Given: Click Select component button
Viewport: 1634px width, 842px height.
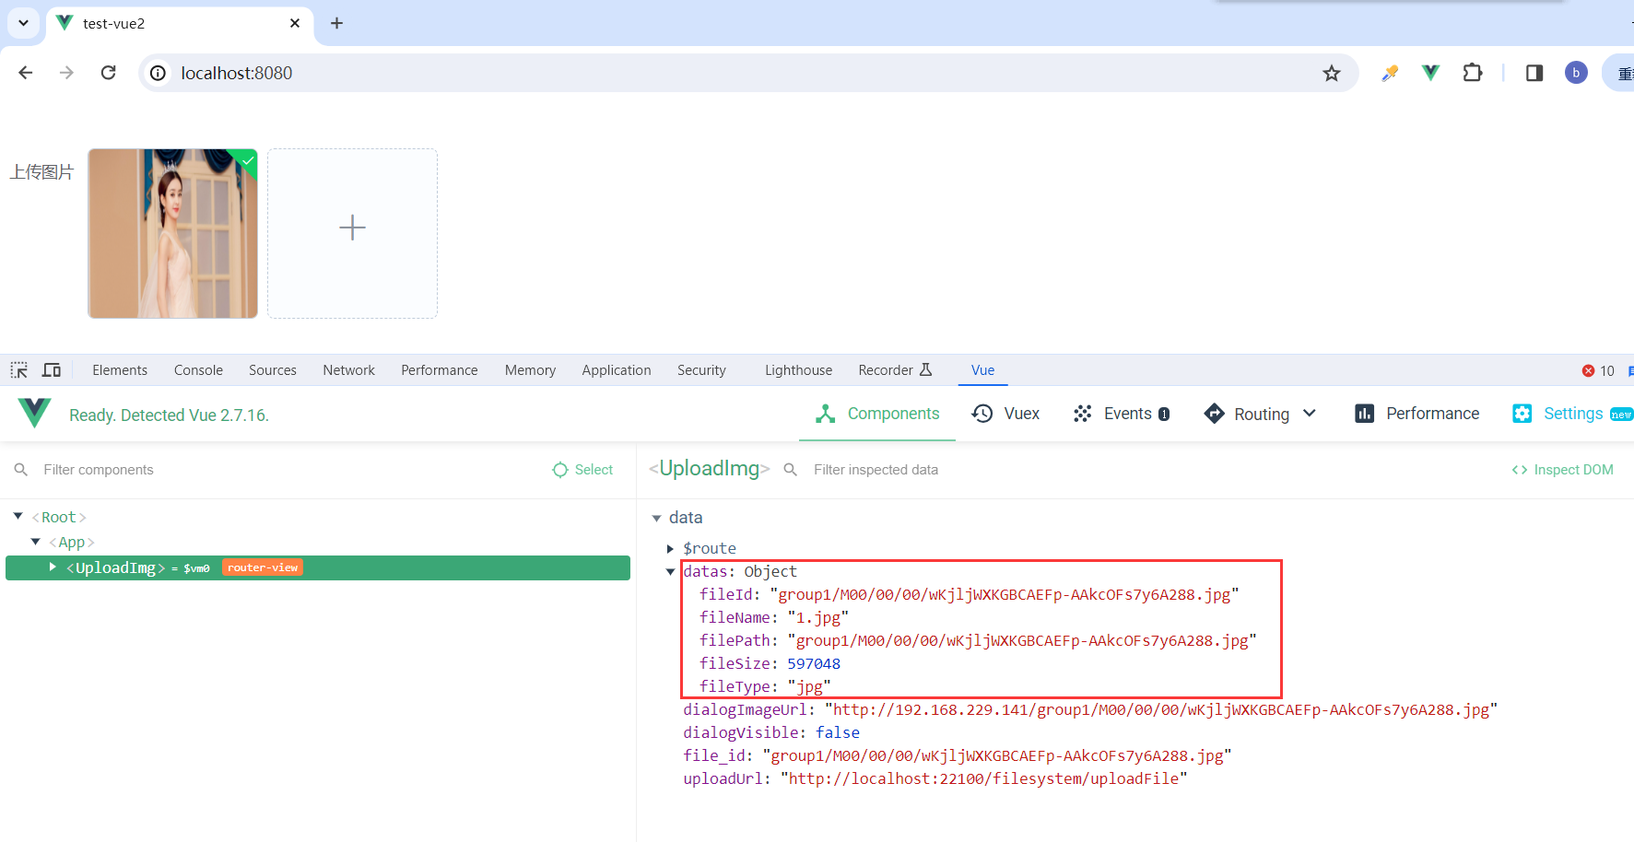Looking at the screenshot, I should coord(582,470).
